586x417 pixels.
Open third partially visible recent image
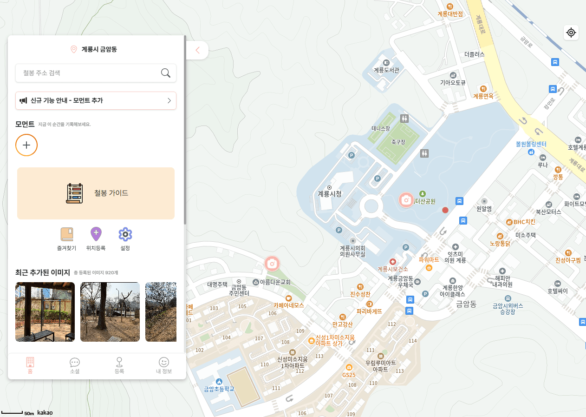pos(161,312)
